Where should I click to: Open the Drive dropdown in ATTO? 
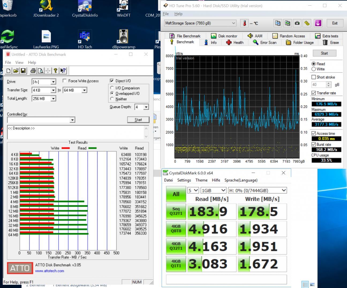pyautogui.click(x=44, y=82)
